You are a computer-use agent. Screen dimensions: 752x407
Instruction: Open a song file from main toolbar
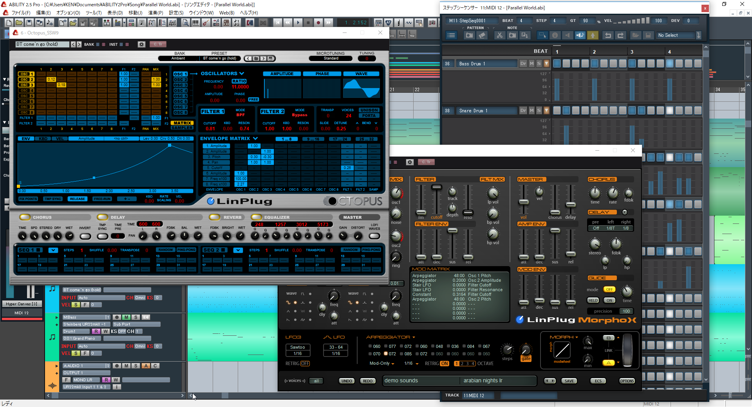click(19, 23)
